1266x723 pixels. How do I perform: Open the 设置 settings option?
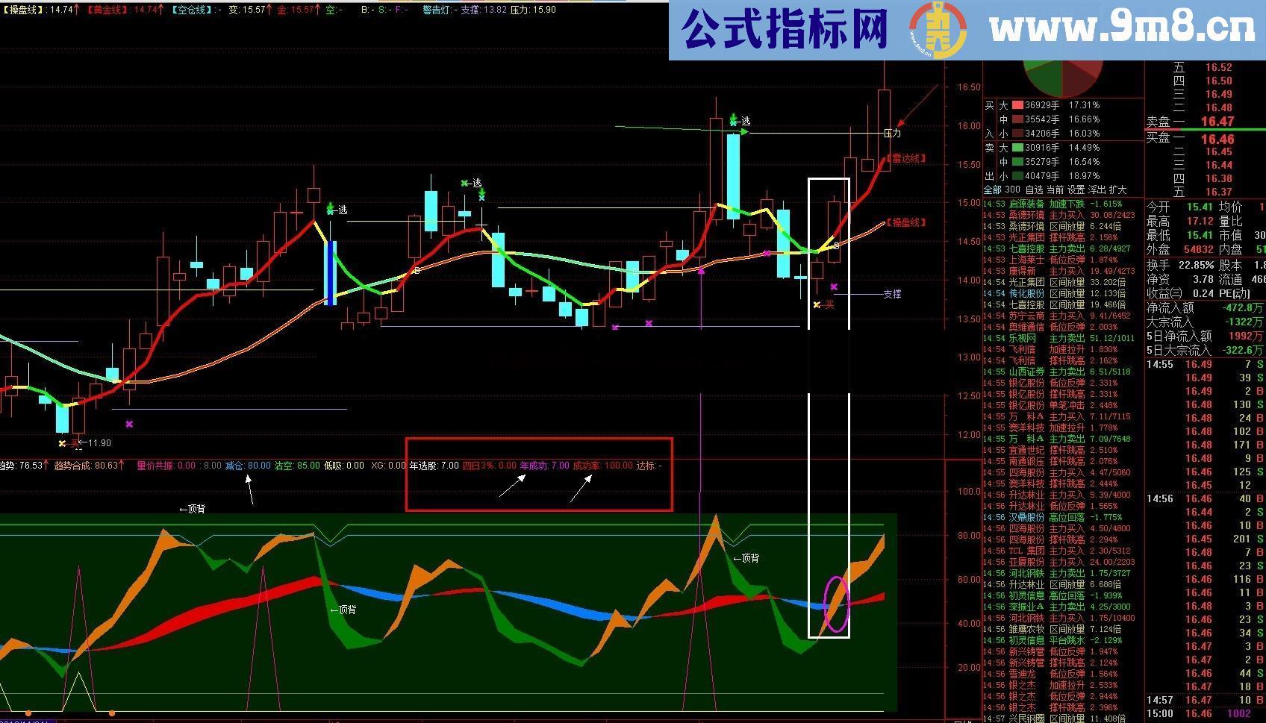point(1076,190)
